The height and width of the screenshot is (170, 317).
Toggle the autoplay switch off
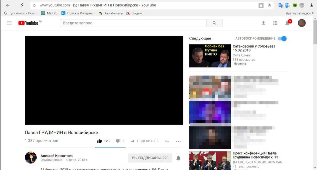tap(282, 39)
